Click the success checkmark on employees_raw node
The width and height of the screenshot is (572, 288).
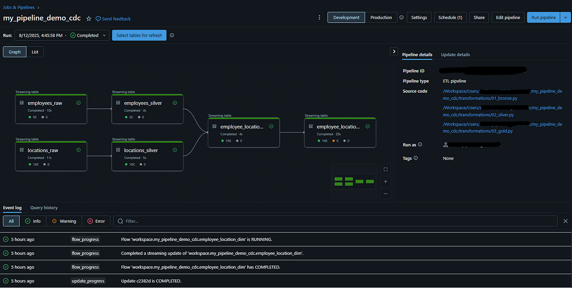click(78, 102)
